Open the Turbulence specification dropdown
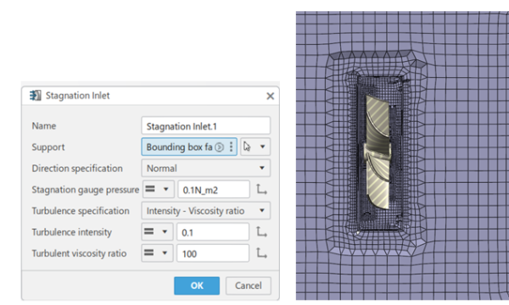Screen dimensions: 509x305 pyautogui.click(x=206, y=211)
